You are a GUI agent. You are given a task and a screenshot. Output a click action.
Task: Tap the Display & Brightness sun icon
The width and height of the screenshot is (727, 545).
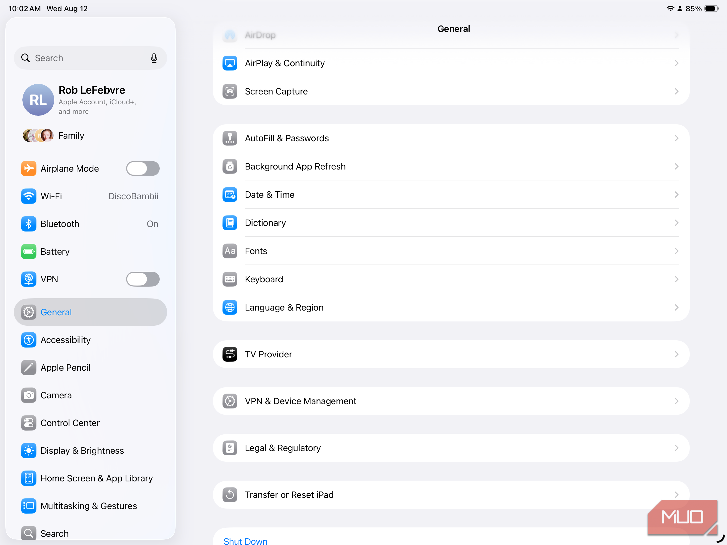(28, 451)
